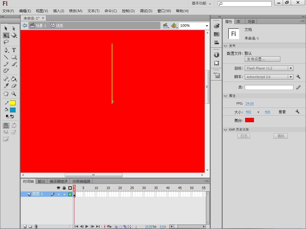Open the Info panel icon
Image resolution: width=306 pixels, height=229 pixels.
(x=216, y=55)
